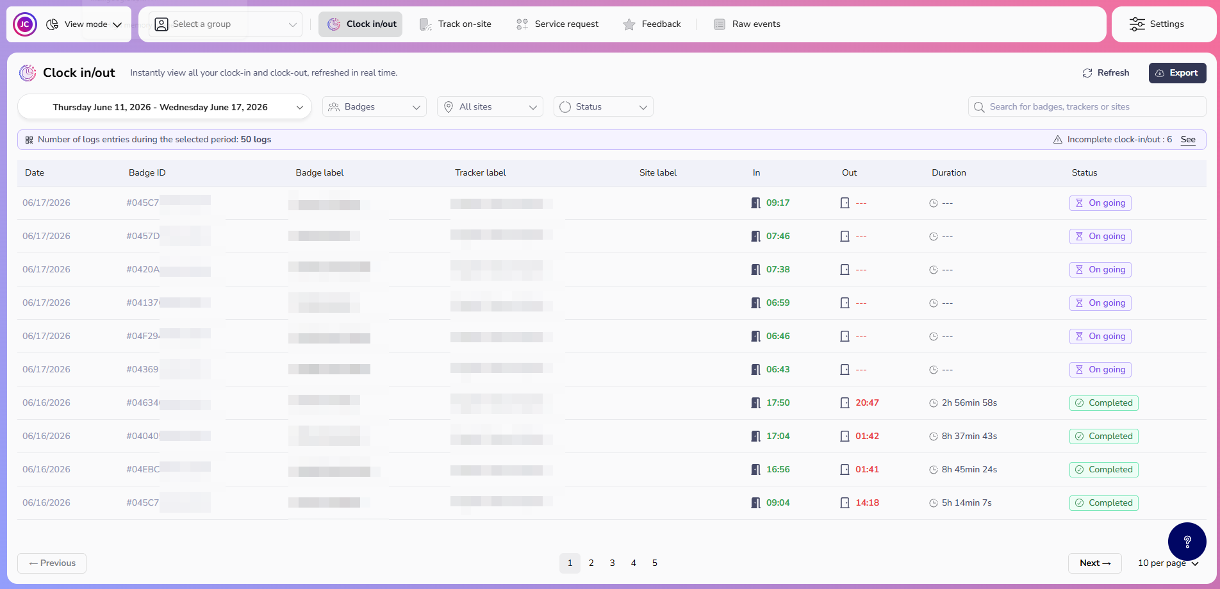Click the Service request icon
This screenshot has height=589, width=1220.
tap(522, 24)
